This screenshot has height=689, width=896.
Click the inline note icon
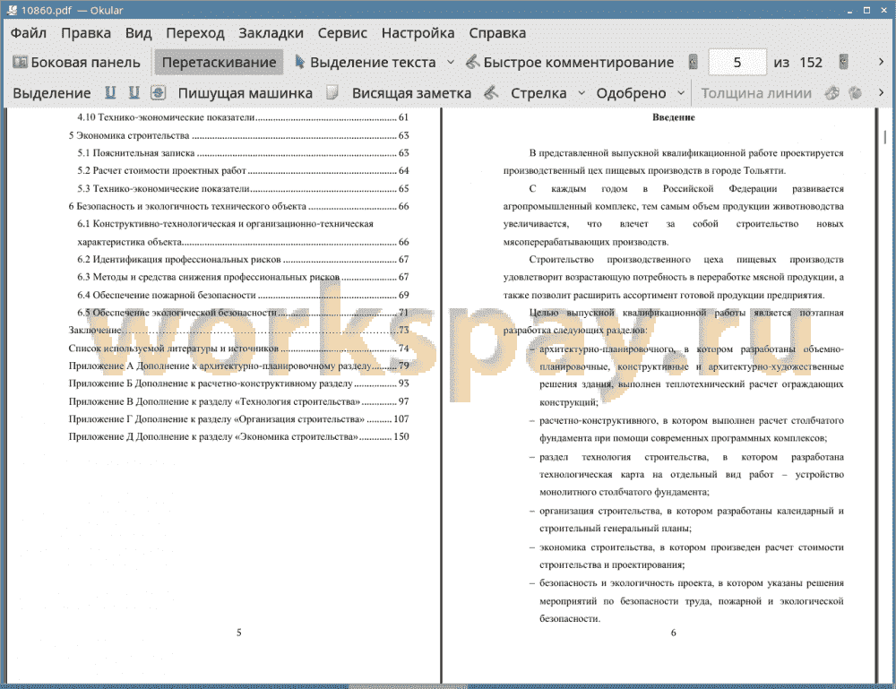[332, 92]
